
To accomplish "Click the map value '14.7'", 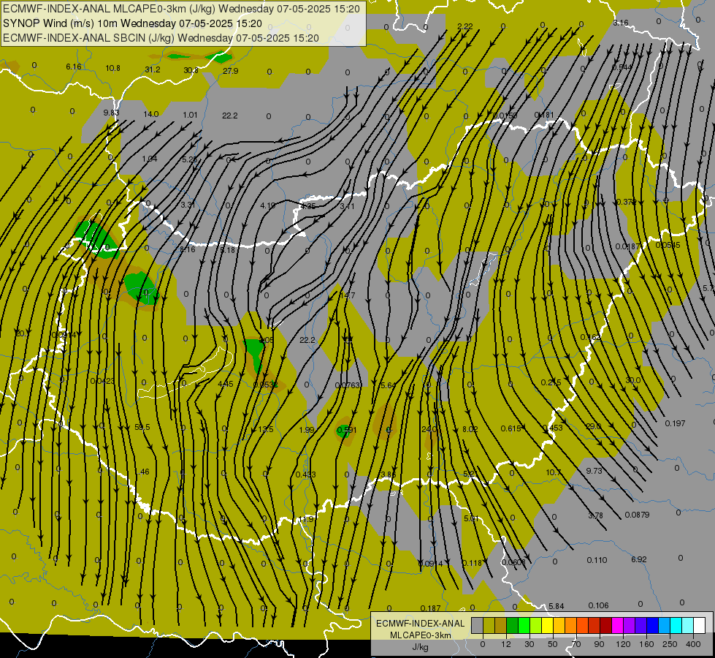I will 348,295.
